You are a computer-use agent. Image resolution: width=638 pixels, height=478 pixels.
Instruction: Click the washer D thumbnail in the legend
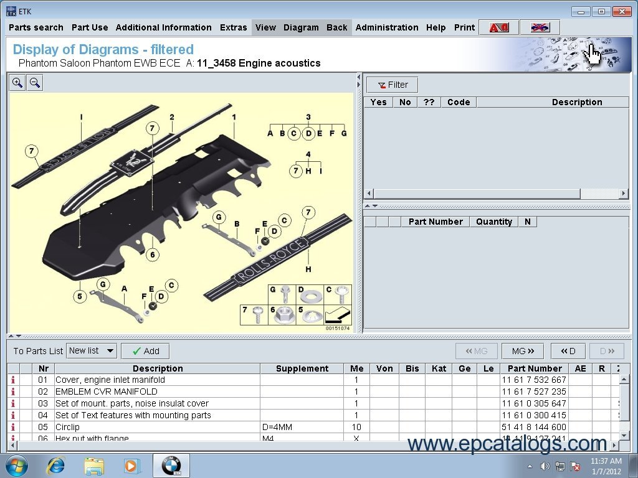pyautogui.click(x=310, y=294)
